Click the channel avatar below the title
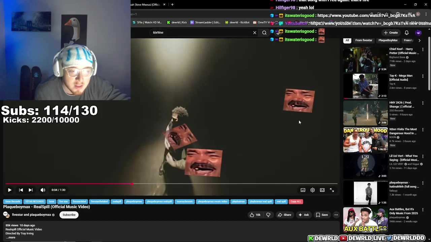431x242 pixels. [x=6, y=215]
